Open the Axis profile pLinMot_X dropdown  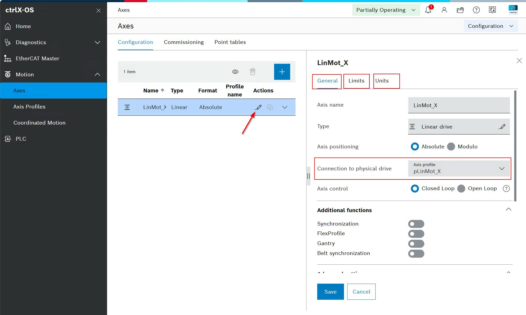459,168
